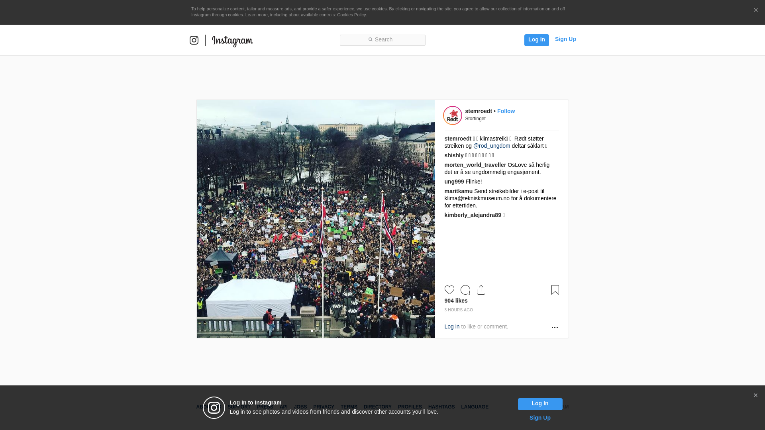Open morten_world_traveller profile

point(475,165)
